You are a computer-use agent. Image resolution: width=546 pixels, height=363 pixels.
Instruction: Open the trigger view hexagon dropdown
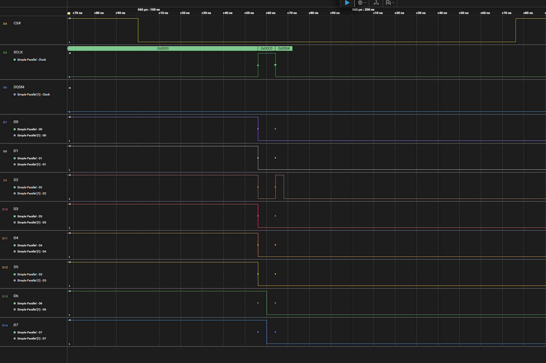point(362,3)
